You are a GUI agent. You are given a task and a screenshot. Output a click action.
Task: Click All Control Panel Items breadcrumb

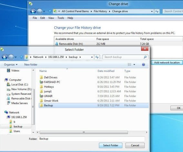click(x=75, y=11)
